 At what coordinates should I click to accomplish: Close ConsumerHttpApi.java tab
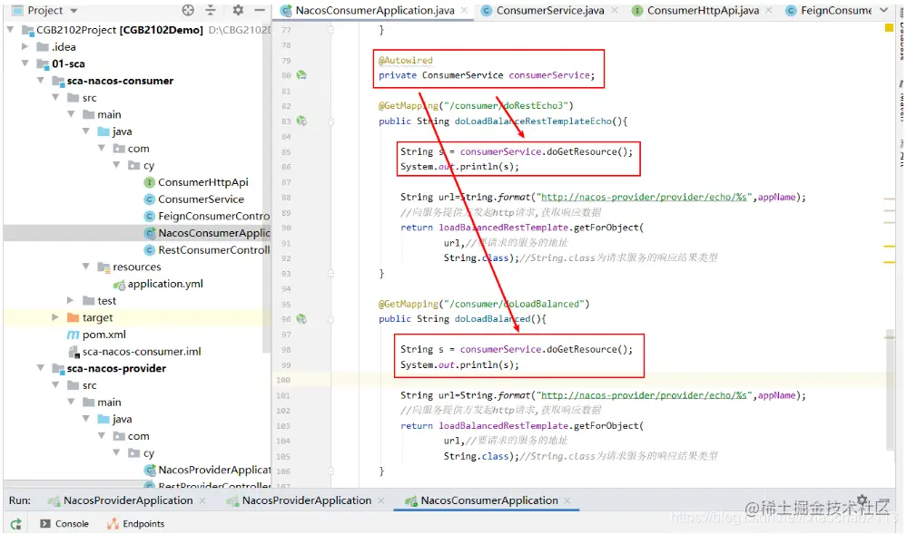(769, 10)
